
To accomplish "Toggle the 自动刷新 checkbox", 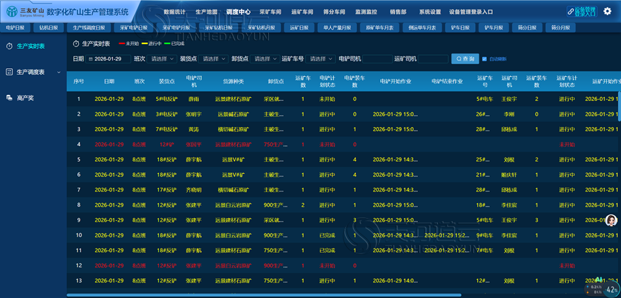I will coord(484,59).
